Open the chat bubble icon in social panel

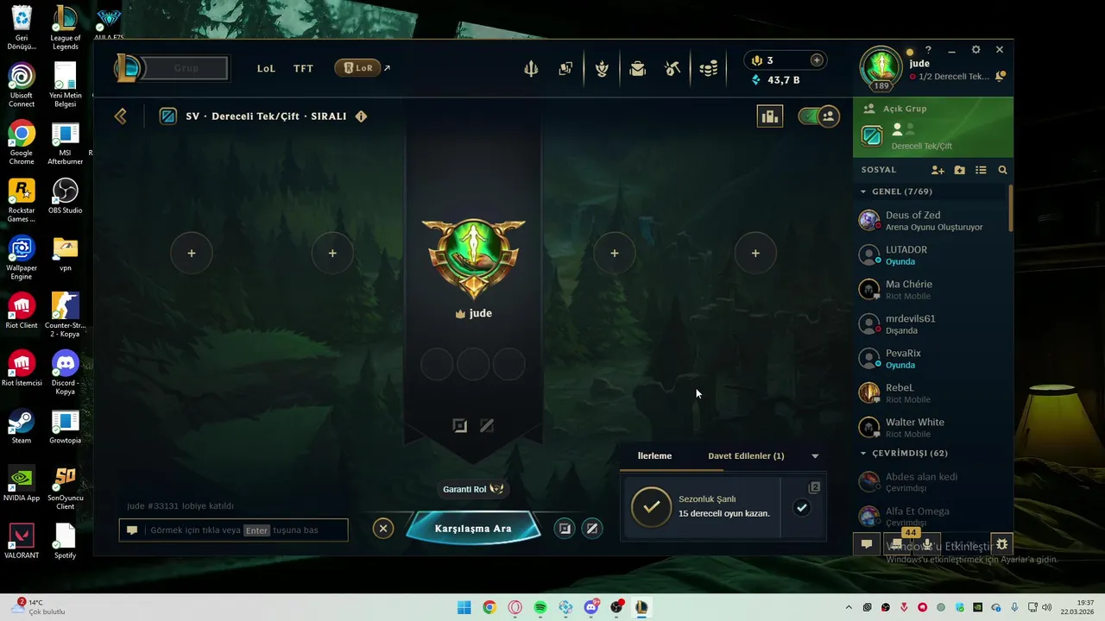coord(866,544)
